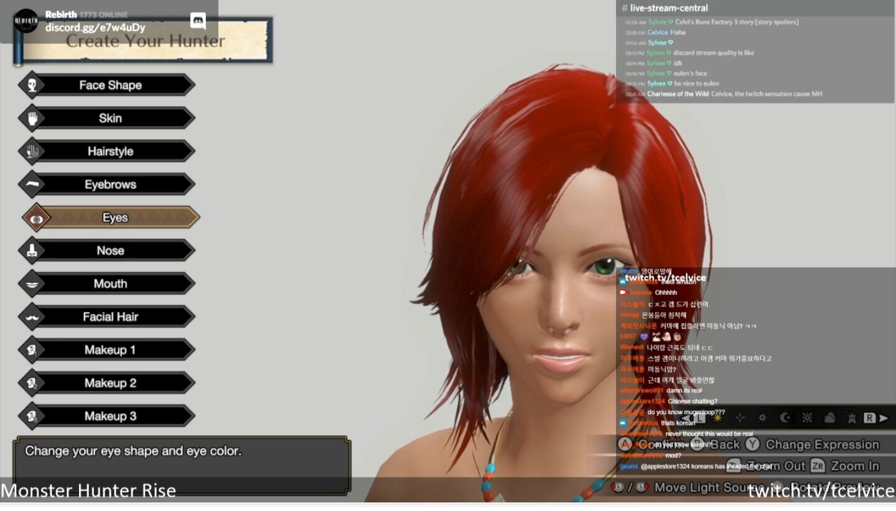Viewport: 896px width, 511px height.
Task: Open the Hairstyle menu option
Action: 107,151
